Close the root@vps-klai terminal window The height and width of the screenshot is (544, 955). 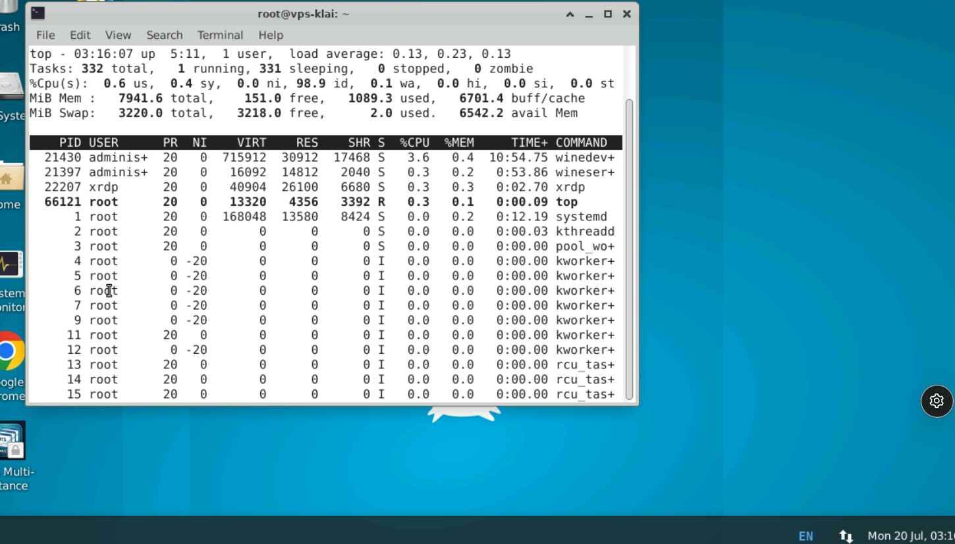[626, 14]
